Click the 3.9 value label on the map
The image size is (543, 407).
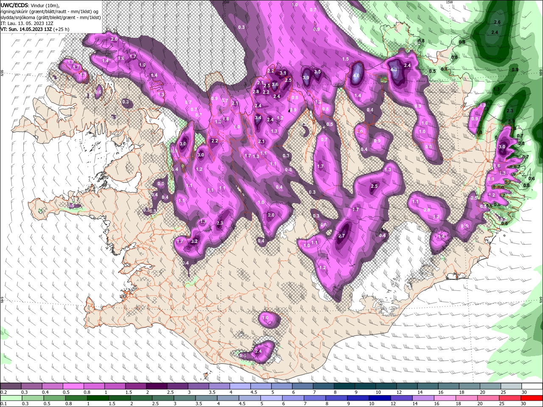pyautogui.click(x=306, y=78)
